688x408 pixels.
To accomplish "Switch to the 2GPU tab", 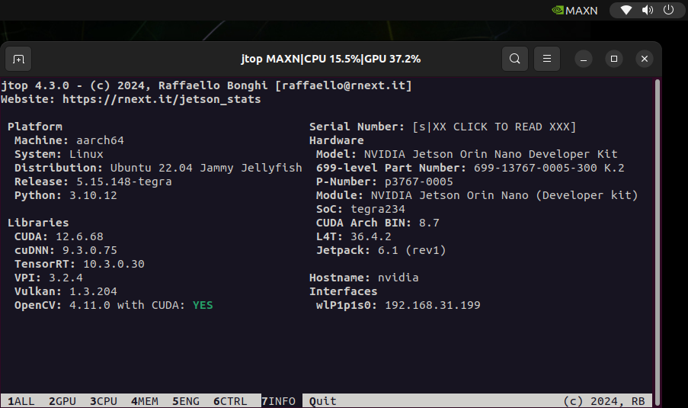I will (x=62, y=401).
